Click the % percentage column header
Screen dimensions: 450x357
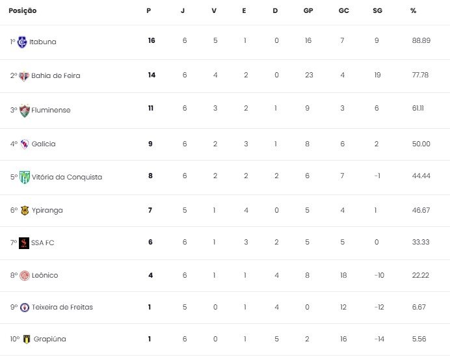tap(414, 11)
